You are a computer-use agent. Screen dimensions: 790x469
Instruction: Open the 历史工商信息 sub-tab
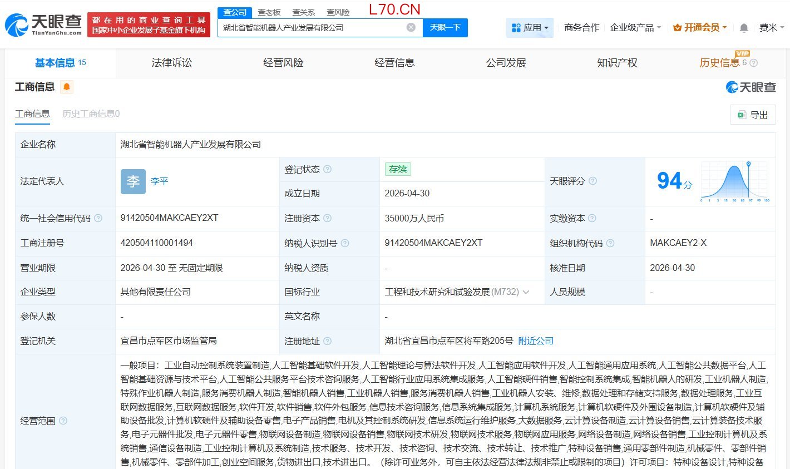pyautogui.click(x=91, y=113)
